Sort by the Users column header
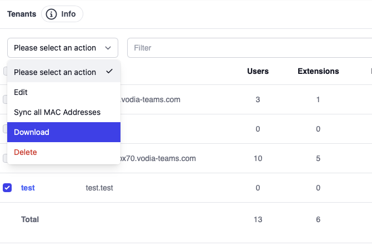The height and width of the screenshot is (246, 372). click(x=258, y=71)
